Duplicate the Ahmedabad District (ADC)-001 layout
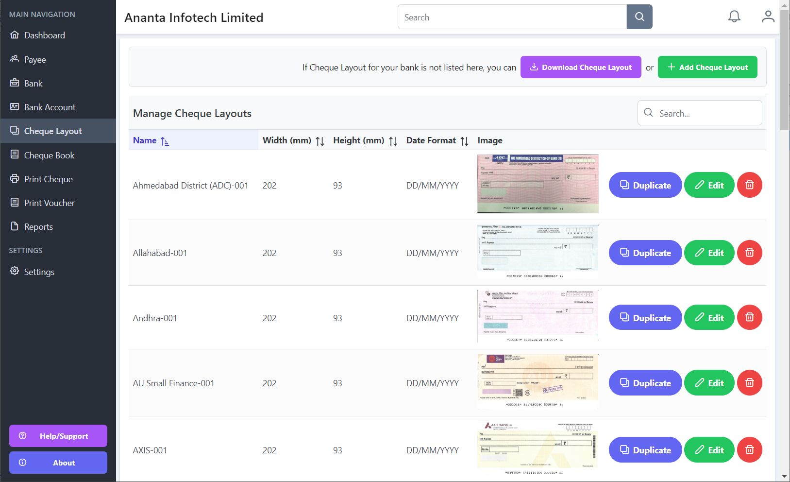This screenshot has height=482, width=790. point(645,185)
